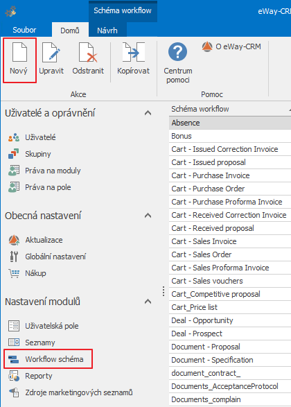This screenshot has height=407, width=291.
Task: Switch to the Domů ribbon tab
Action: click(x=70, y=31)
